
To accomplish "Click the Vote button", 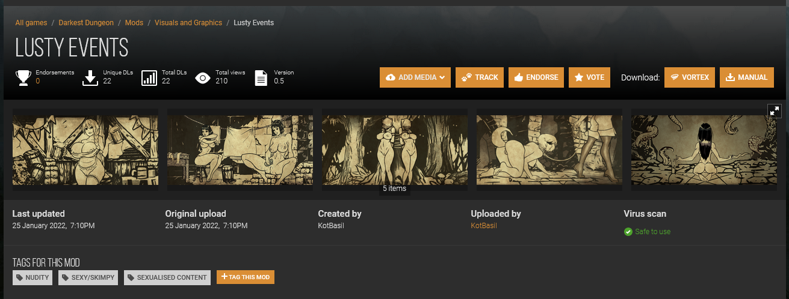I will pyautogui.click(x=589, y=77).
